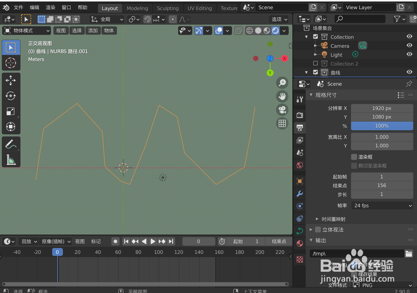
Task: Switch to the Modeling workspace tab
Action: [137, 8]
